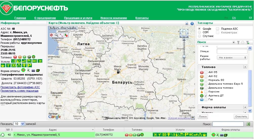Image resolution: width=254 pixels, height=139 pixels.
Task: Expand the Форма оплаты section
Action: [245, 107]
